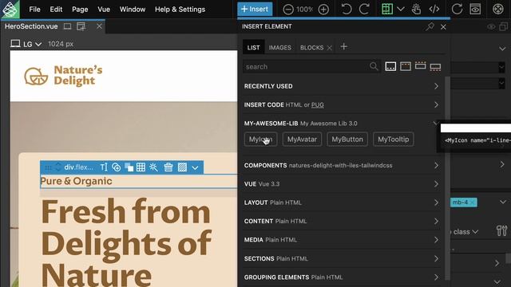Screen dimensions: 511x287
Task: Close the BLOCKS tab
Action: (330, 48)
